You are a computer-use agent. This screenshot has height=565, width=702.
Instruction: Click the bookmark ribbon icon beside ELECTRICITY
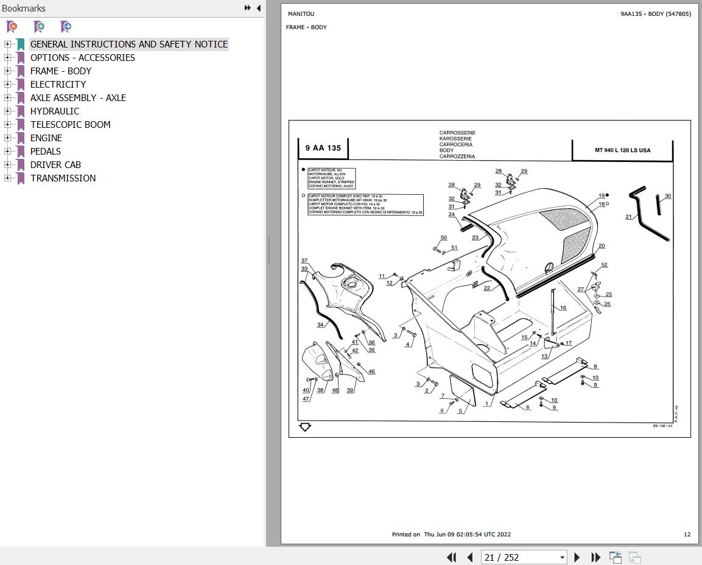(x=21, y=84)
